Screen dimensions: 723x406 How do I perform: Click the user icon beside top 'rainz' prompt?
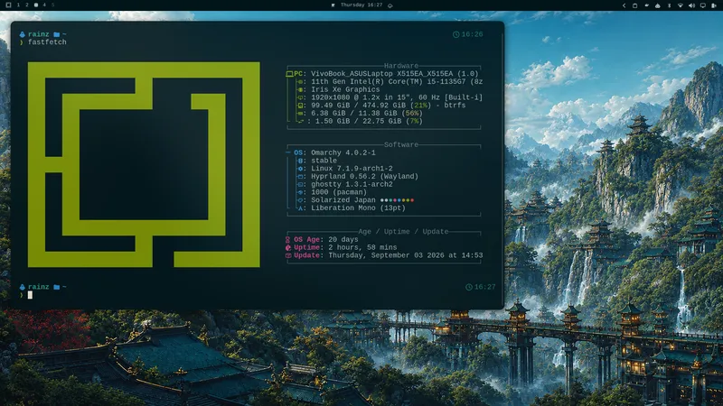click(x=22, y=34)
